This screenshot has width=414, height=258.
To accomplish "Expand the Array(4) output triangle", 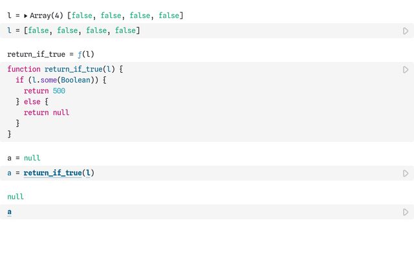I will click(26, 15).
